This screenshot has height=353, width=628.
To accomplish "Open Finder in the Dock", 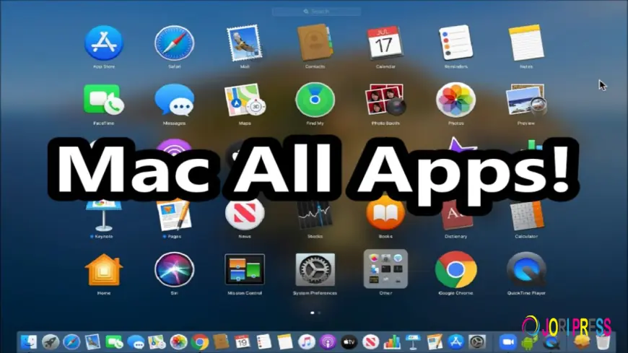I will [29, 342].
